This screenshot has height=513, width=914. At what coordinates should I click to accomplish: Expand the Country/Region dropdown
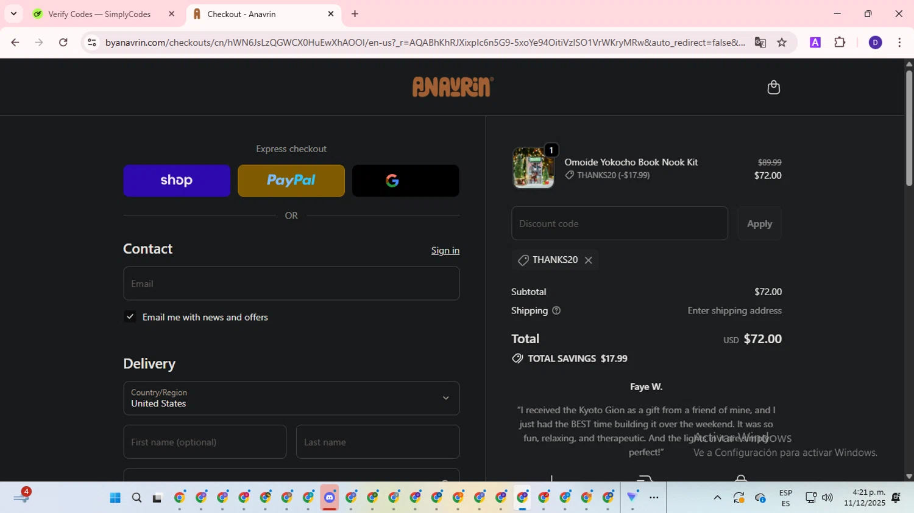[291, 399]
